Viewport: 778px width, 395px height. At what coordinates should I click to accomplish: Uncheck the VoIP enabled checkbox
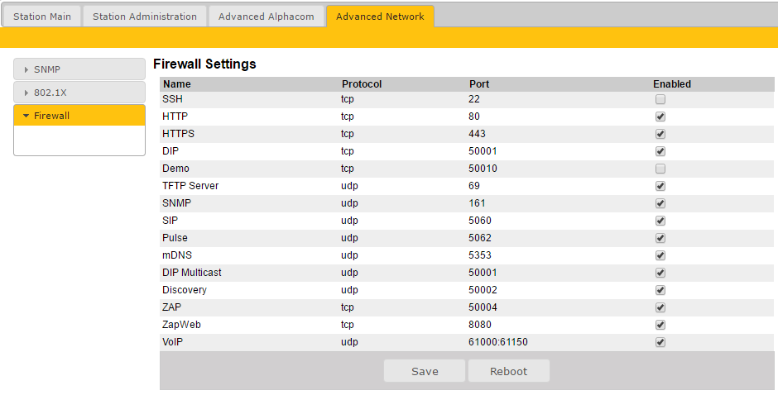(660, 342)
